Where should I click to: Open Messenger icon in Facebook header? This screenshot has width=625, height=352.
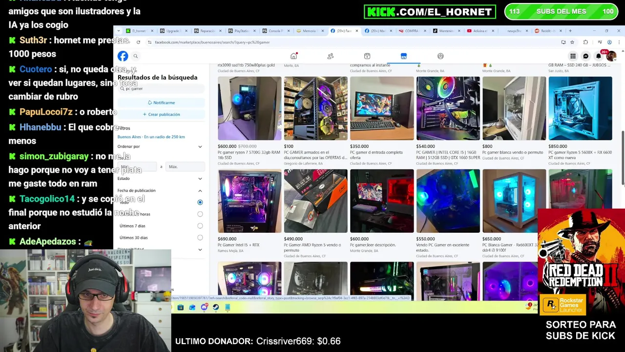(586, 56)
